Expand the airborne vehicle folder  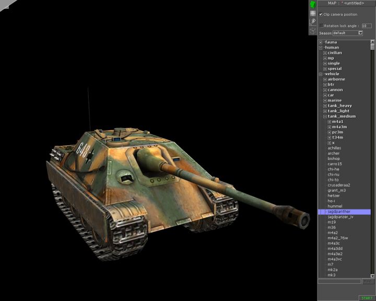point(325,79)
